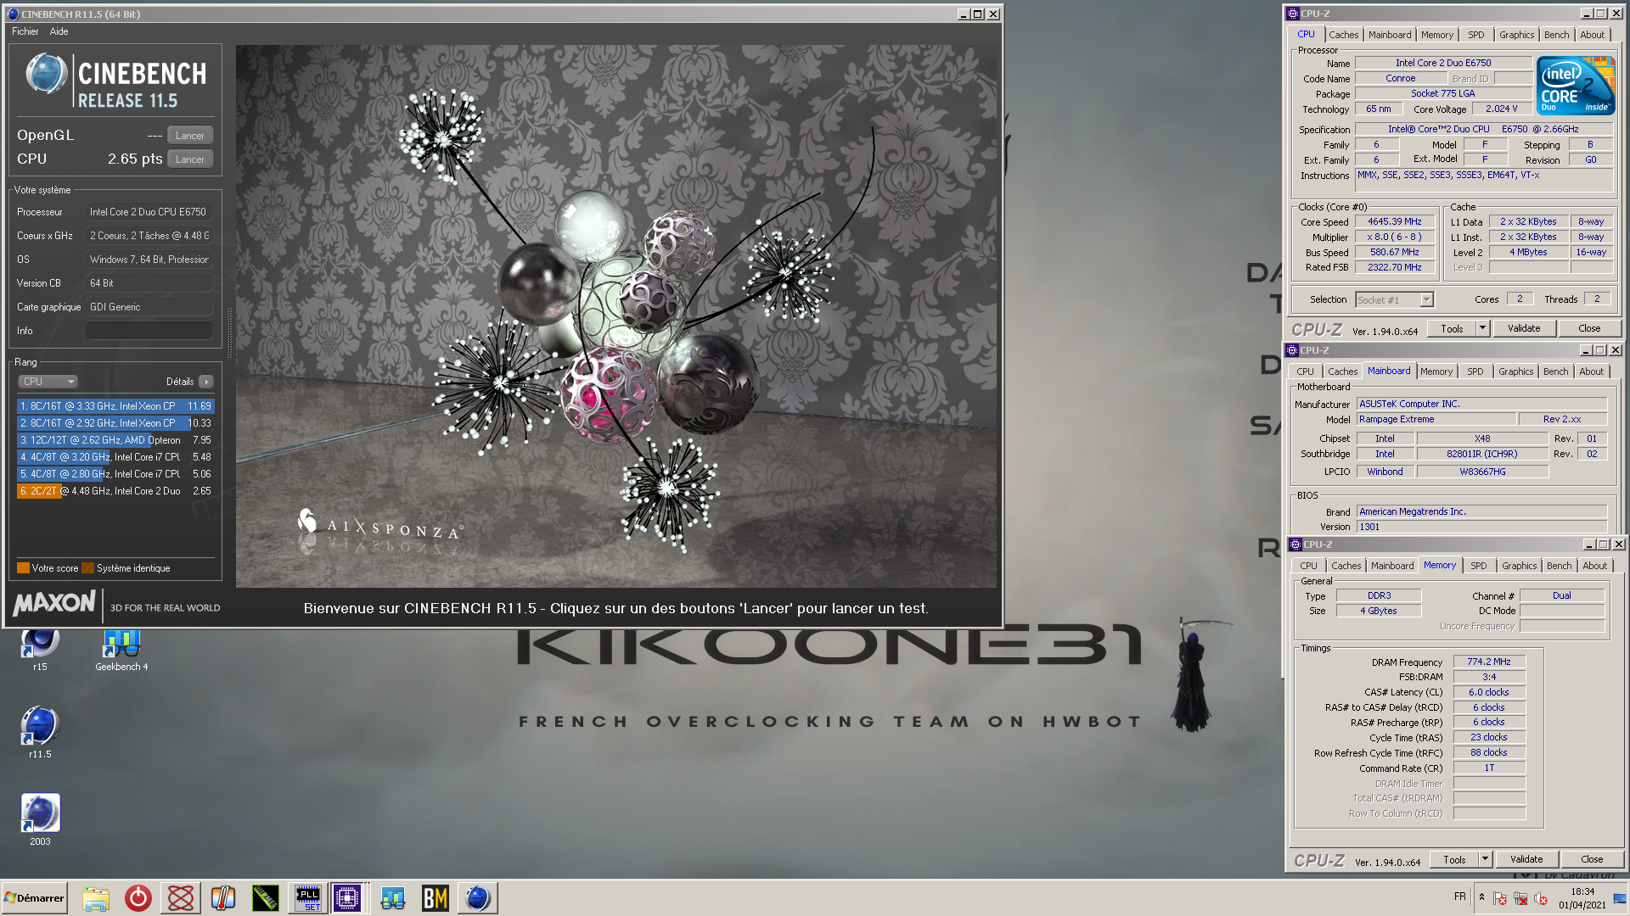1630x916 pixels.
Task: Show hidden tray icons chevron
Action: point(1481,897)
